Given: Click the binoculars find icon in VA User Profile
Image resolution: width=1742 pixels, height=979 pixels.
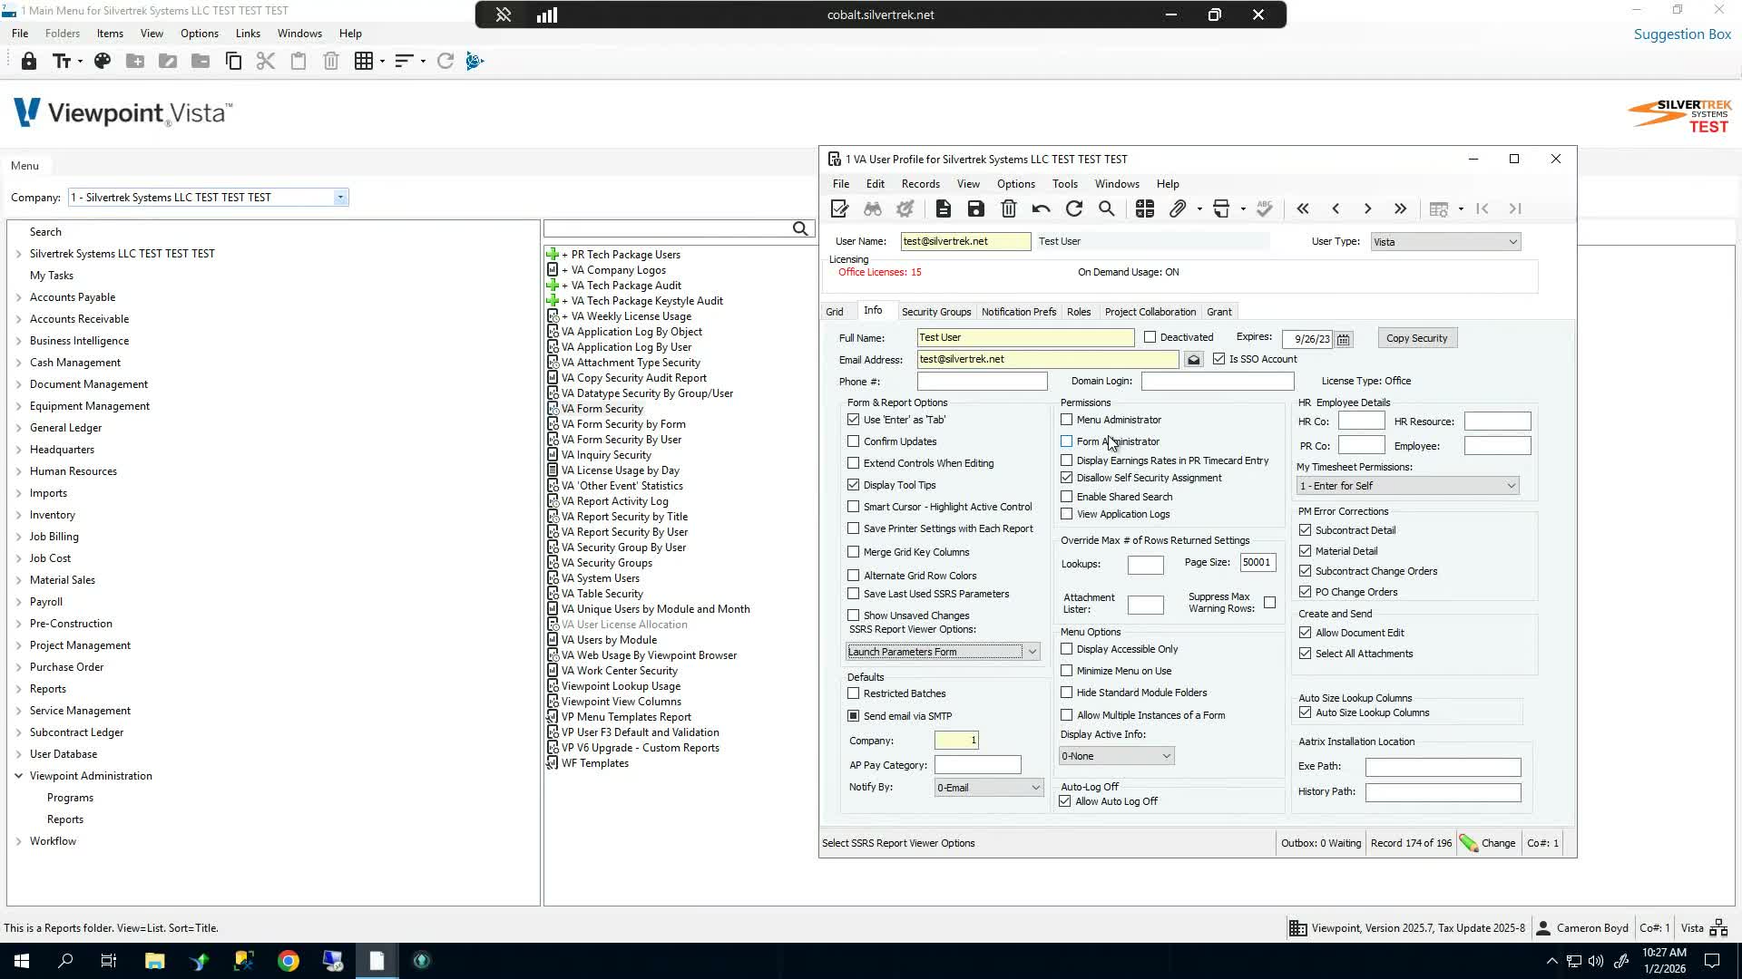Looking at the screenshot, I should (873, 209).
